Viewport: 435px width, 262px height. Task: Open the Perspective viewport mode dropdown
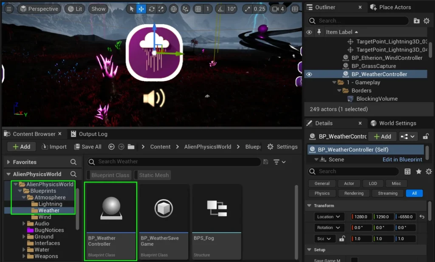pyautogui.click(x=39, y=9)
